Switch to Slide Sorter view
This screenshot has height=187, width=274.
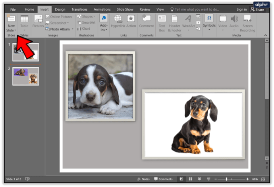(x=190, y=179)
